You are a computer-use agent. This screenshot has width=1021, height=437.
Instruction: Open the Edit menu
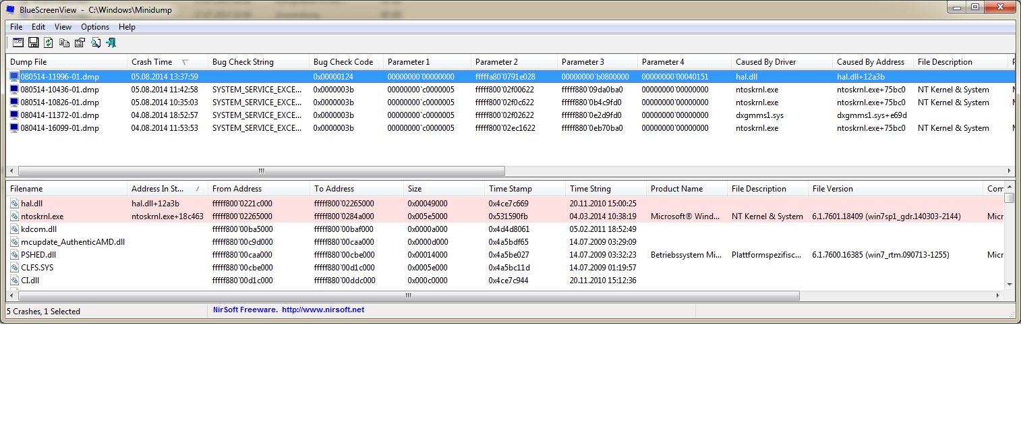point(38,27)
